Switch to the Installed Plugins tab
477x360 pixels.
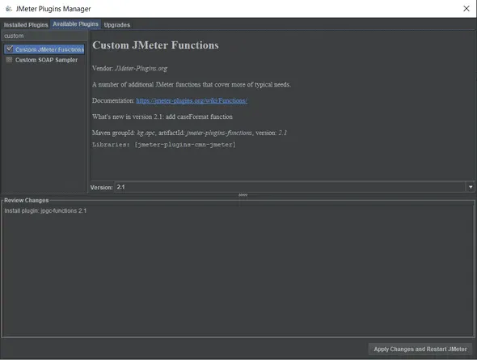(x=26, y=24)
